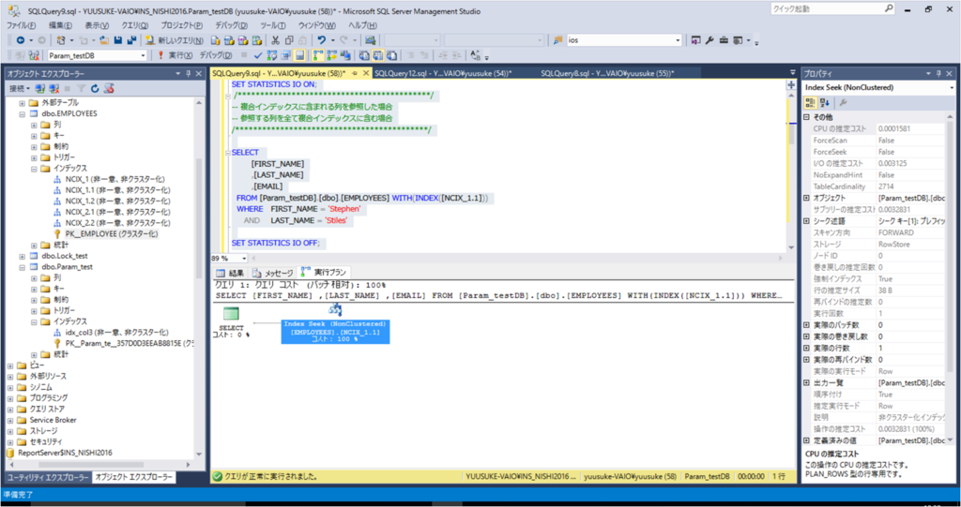Expand the 外部テーブル folder
This screenshot has width=961, height=507.
pos(23,103)
